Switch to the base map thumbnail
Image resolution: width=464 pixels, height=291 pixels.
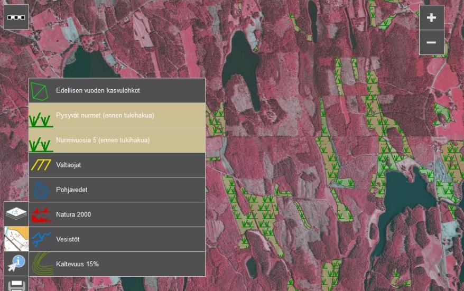click(16, 239)
